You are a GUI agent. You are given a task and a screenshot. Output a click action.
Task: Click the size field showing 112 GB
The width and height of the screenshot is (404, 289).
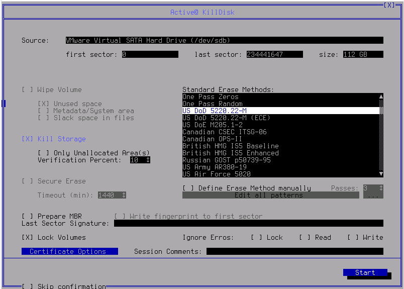click(x=363, y=54)
